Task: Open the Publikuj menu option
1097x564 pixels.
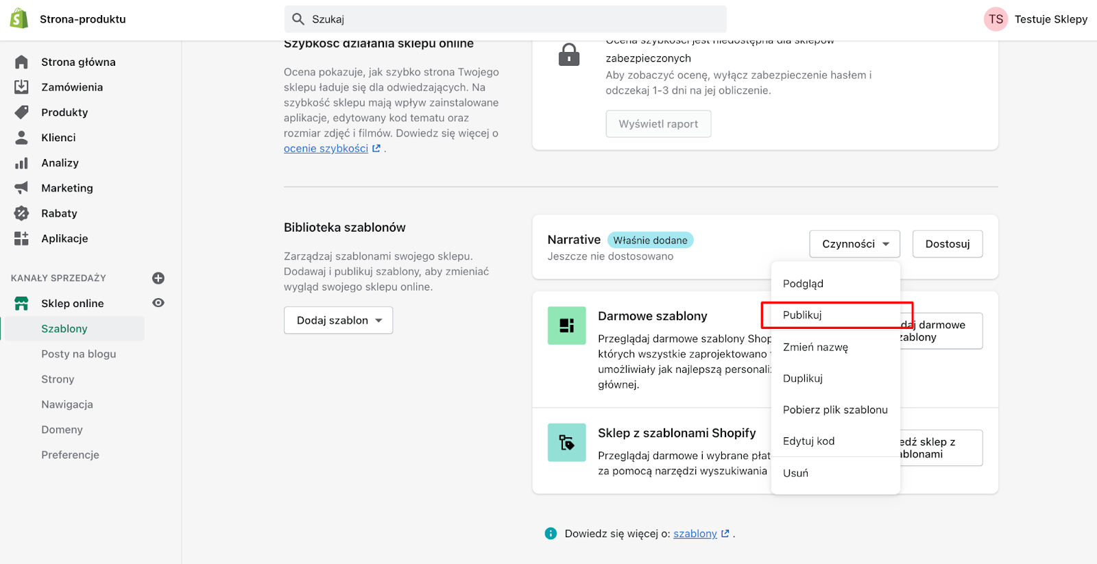Action: coord(802,315)
